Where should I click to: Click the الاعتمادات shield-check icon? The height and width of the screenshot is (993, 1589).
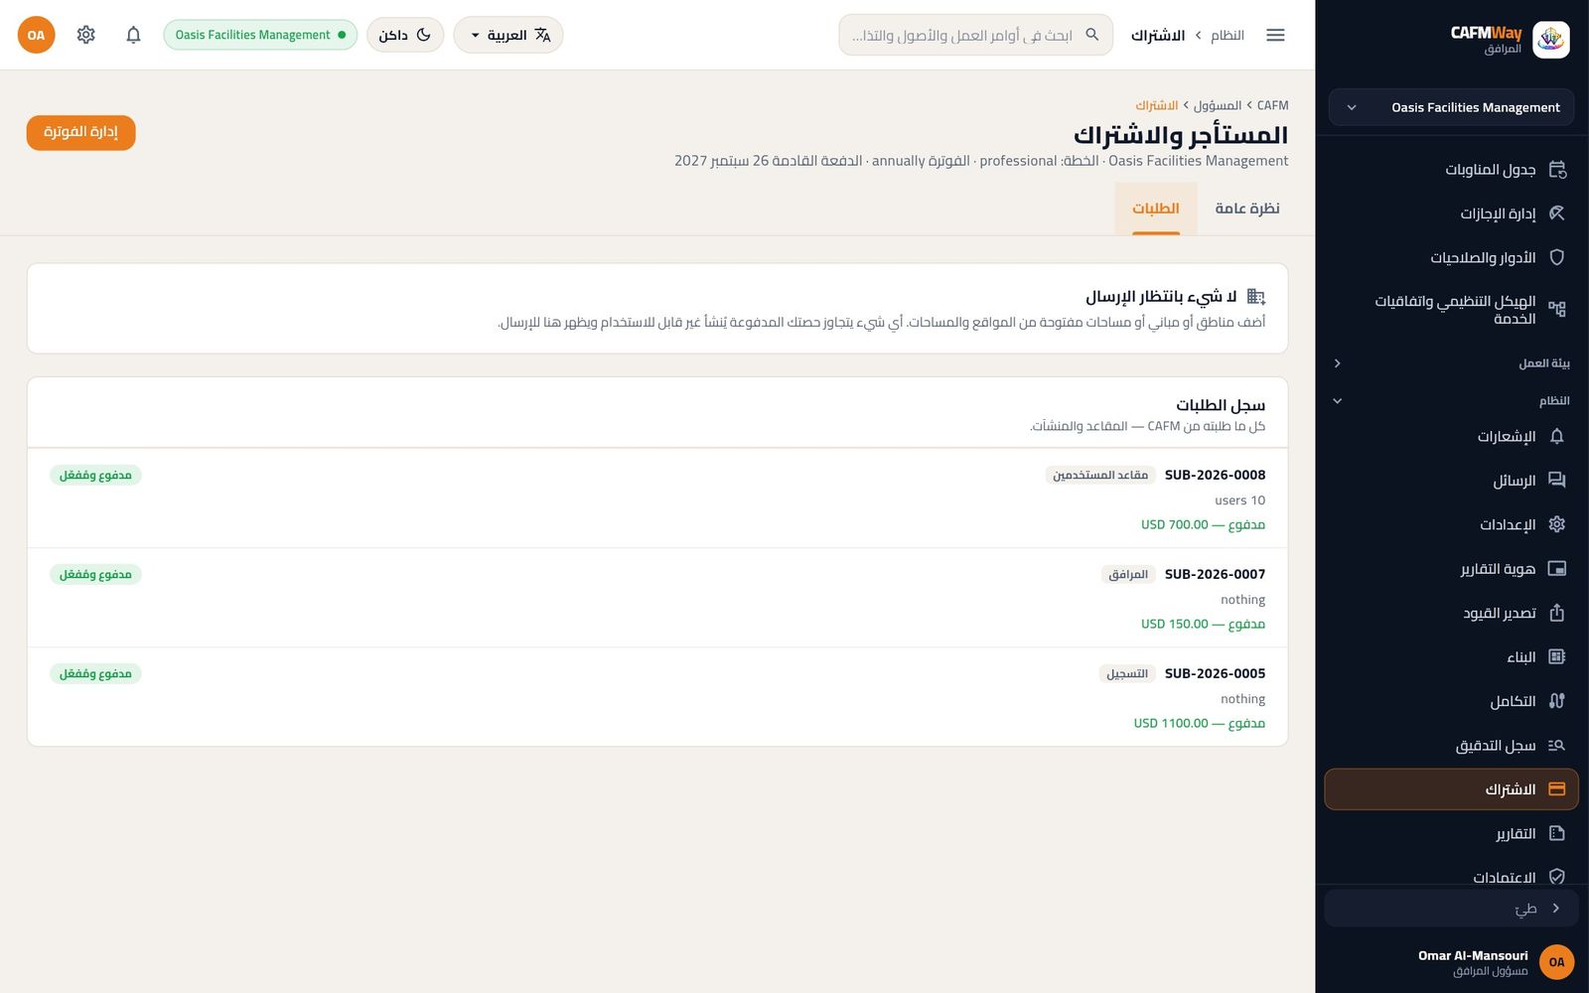pyautogui.click(x=1556, y=877)
